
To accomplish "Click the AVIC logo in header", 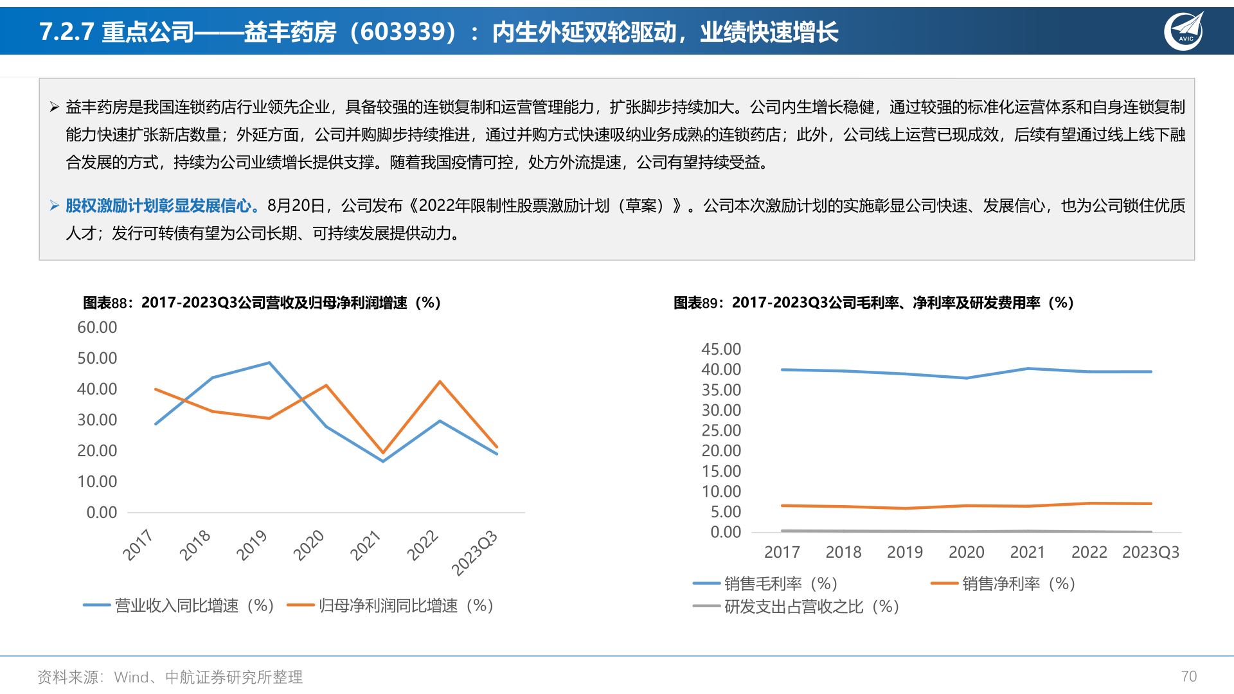I will tap(1184, 31).
